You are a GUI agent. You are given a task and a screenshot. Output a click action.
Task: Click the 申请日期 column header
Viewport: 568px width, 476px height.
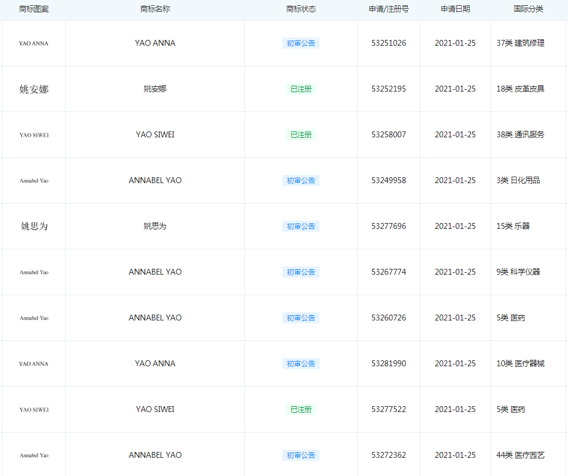(x=455, y=9)
